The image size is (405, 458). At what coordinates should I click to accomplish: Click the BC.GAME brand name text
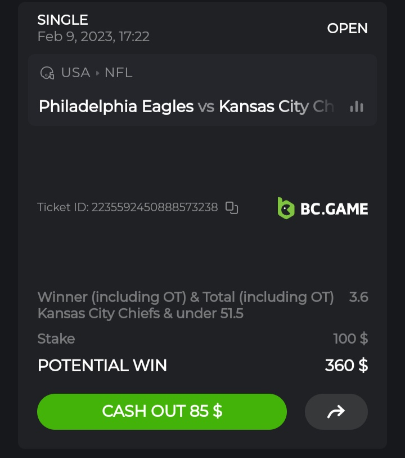pyautogui.click(x=334, y=209)
